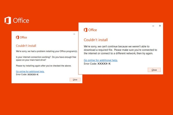Click the orange Office wordmark in right dialog
Image resolution: width=173 pixels, height=115 pixels.
(x=92, y=30)
